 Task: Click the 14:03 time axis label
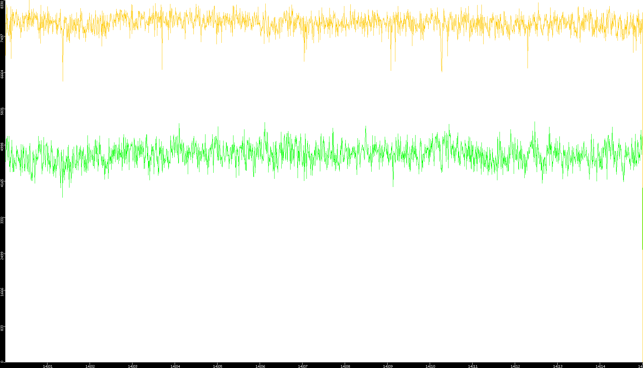click(132, 366)
